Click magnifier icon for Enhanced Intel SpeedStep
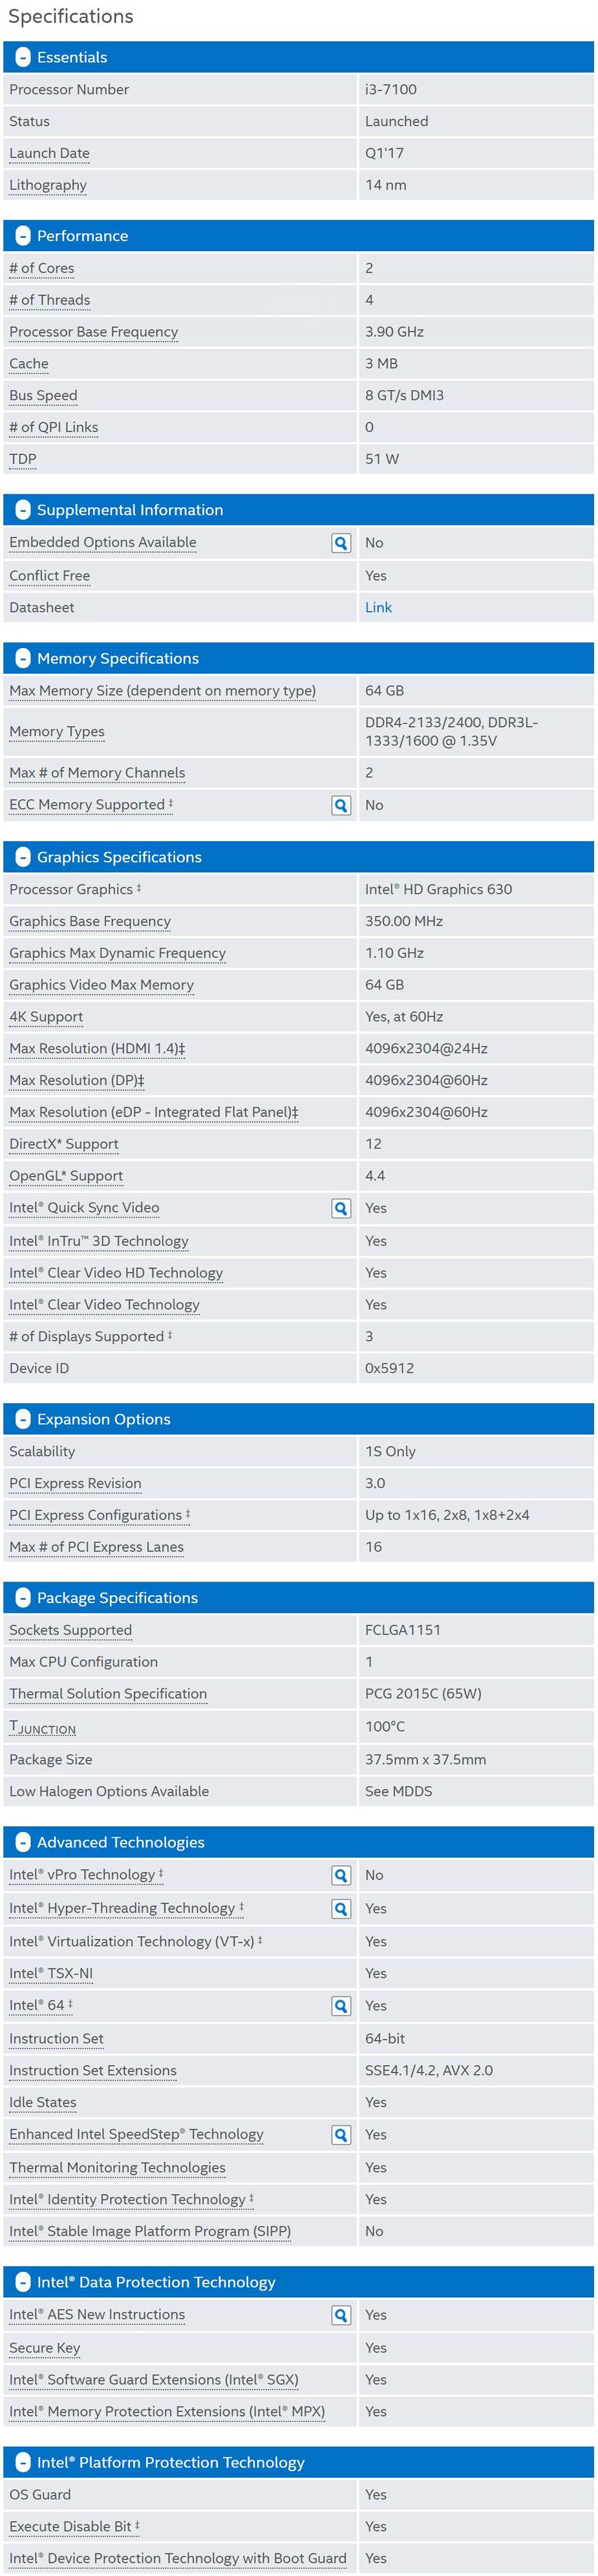This screenshot has height=2576, width=598. [341, 2134]
